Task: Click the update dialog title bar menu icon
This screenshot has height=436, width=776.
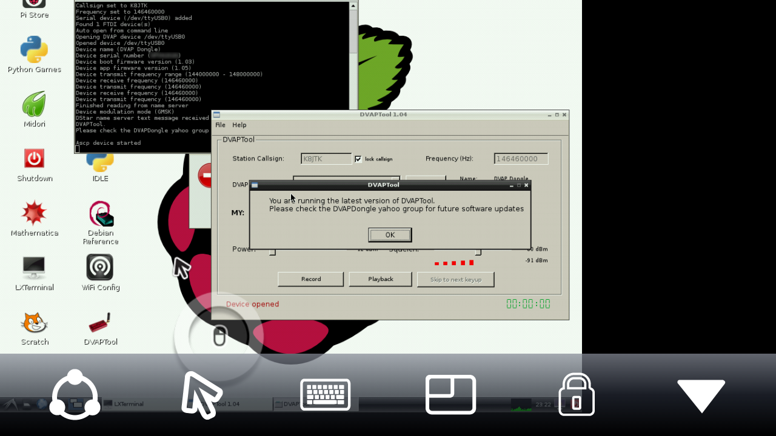Action: 255,185
